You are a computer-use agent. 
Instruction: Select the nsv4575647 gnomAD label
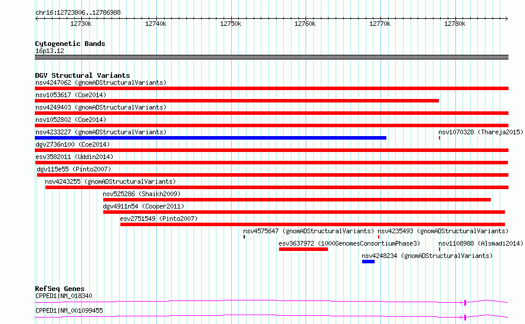[309, 231]
